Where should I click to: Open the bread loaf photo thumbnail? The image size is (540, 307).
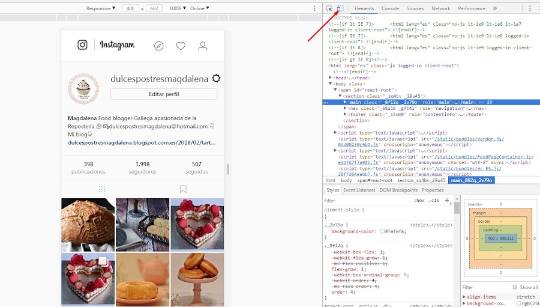tap(88, 225)
